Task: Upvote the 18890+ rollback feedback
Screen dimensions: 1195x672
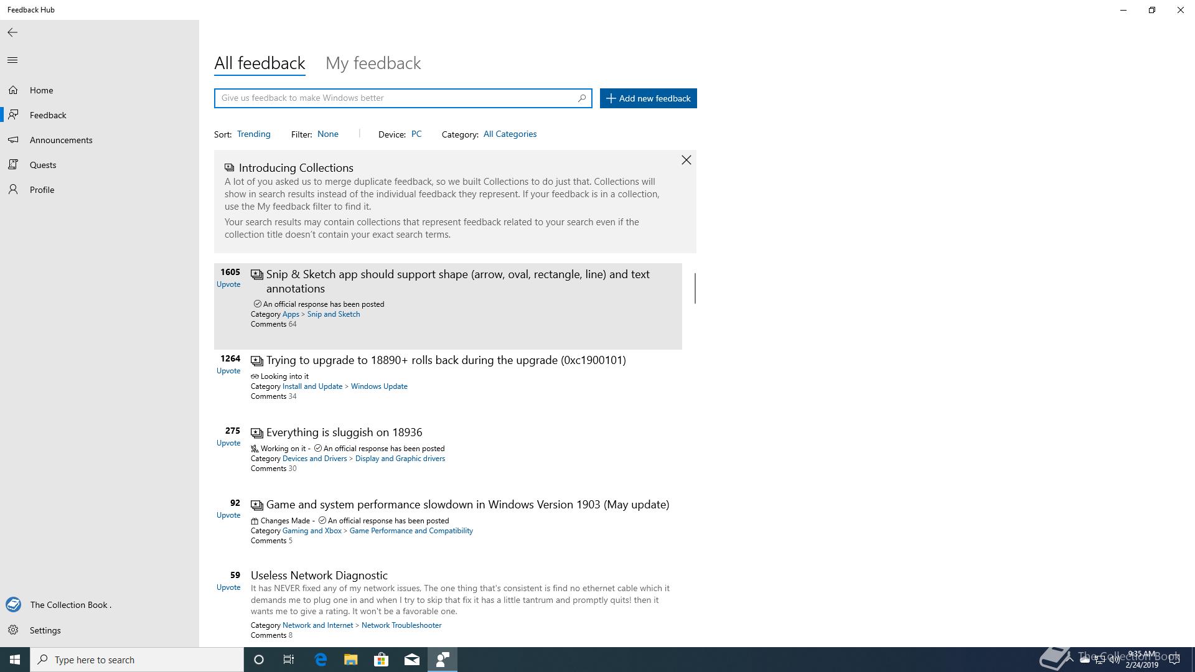Action: click(x=228, y=371)
